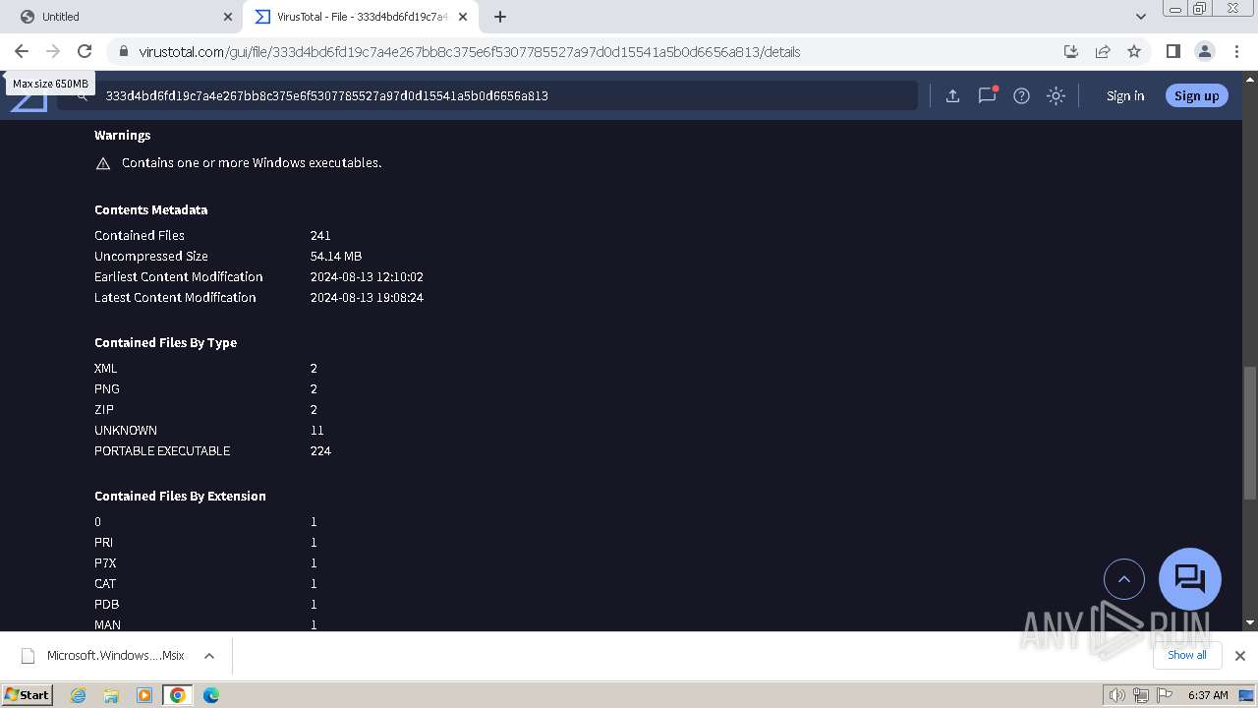The width and height of the screenshot is (1258, 708).
Task: Click the Windows executables warning text
Action: [252, 162]
